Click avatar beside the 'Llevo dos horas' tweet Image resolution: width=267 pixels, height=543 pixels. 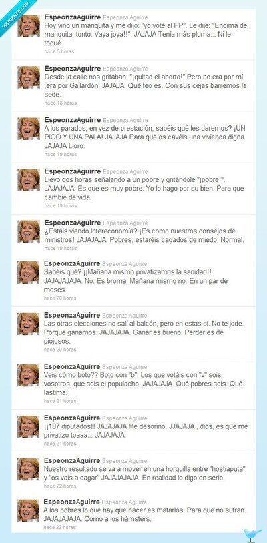click(29, 180)
